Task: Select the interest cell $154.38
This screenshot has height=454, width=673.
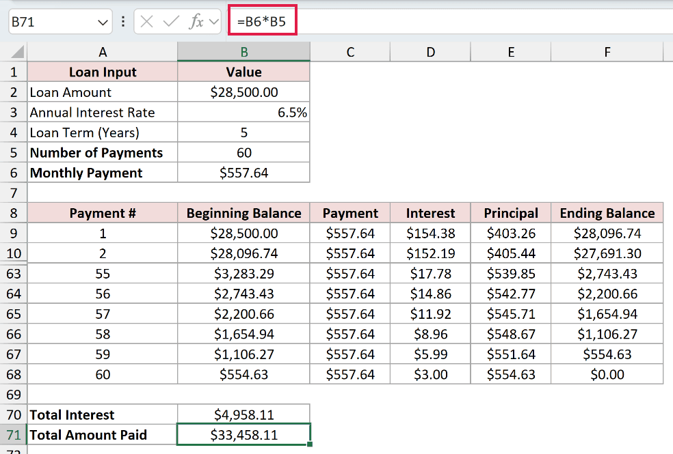Action: (430, 233)
